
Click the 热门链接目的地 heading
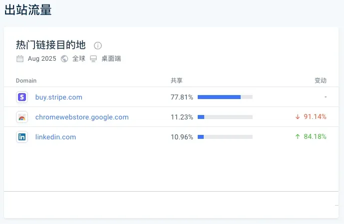click(x=51, y=45)
